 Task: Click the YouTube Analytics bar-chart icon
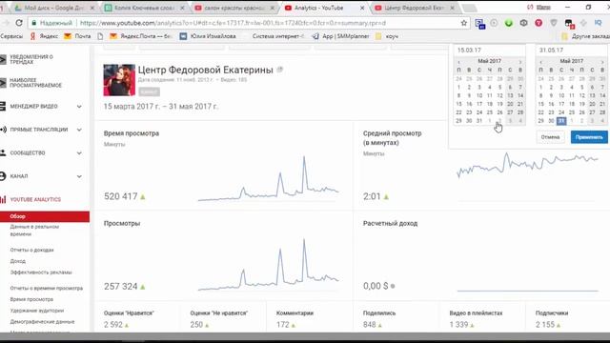(x=3, y=199)
